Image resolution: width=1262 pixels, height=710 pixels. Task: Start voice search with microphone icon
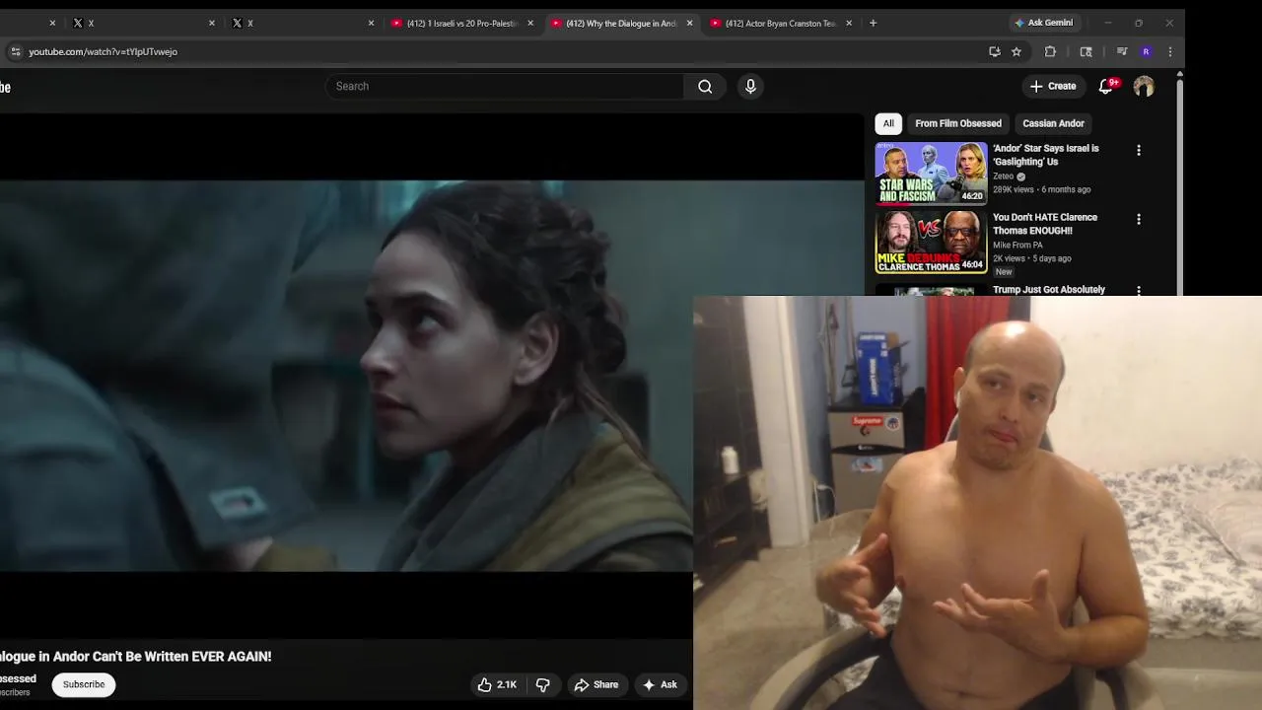[x=750, y=87]
